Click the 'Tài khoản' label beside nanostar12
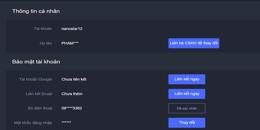This screenshot has height=130, width=260. (x=43, y=29)
